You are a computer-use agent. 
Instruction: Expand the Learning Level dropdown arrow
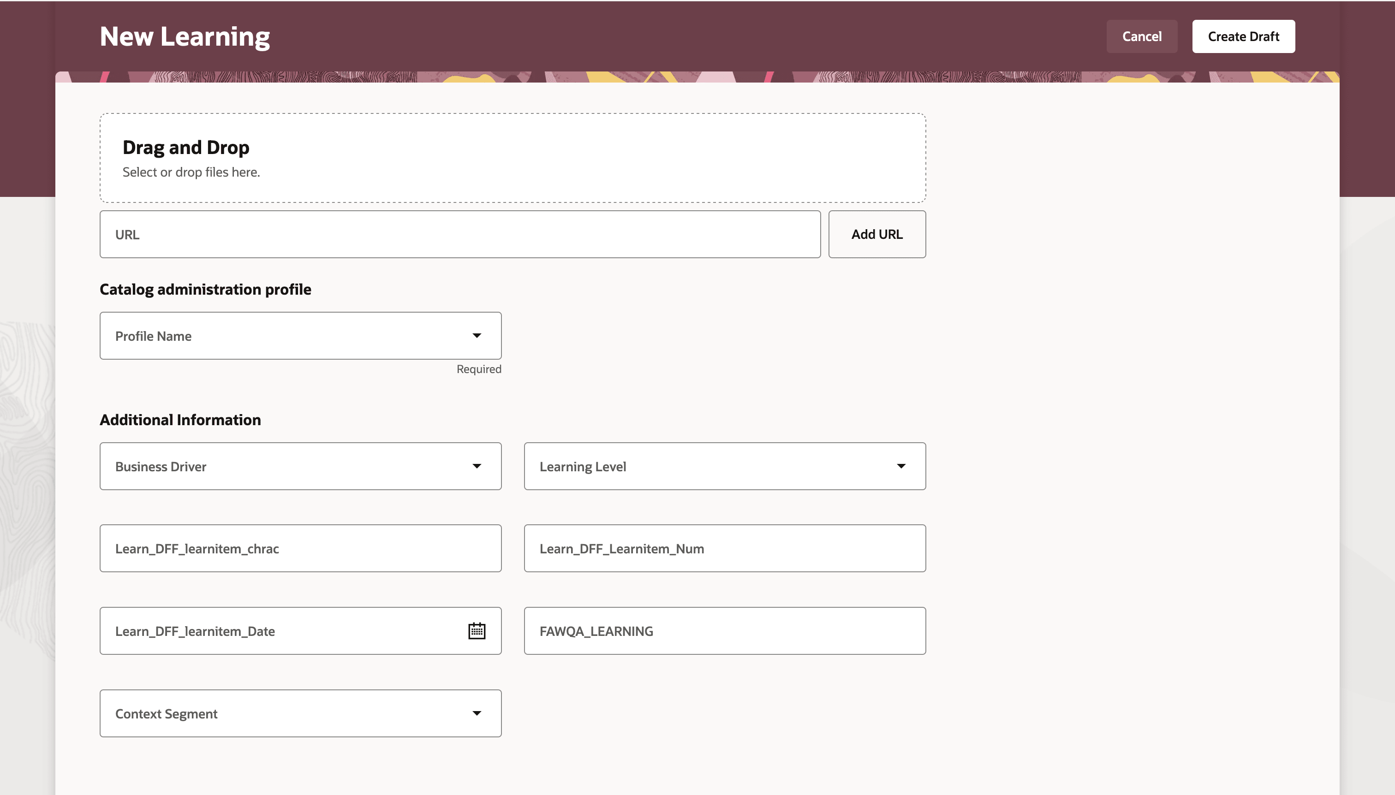point(900,466)
